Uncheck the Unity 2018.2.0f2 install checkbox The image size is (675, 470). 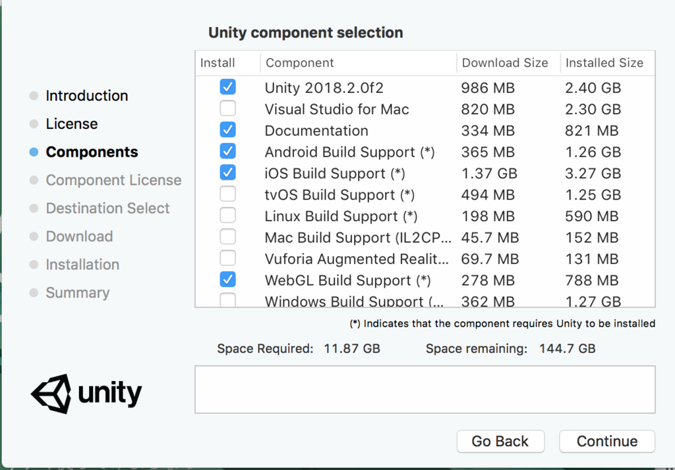(227, 87)
